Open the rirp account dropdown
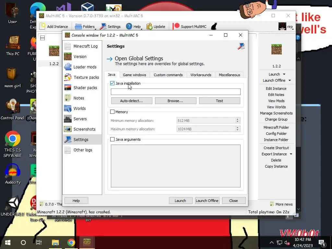Image resolution: width=332 pixels, height=249 pixels. pyautogui.click(x=286, y=27)
